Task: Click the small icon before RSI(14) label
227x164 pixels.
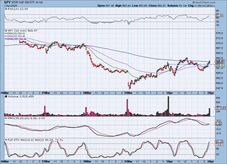Action: coord(6,9)
